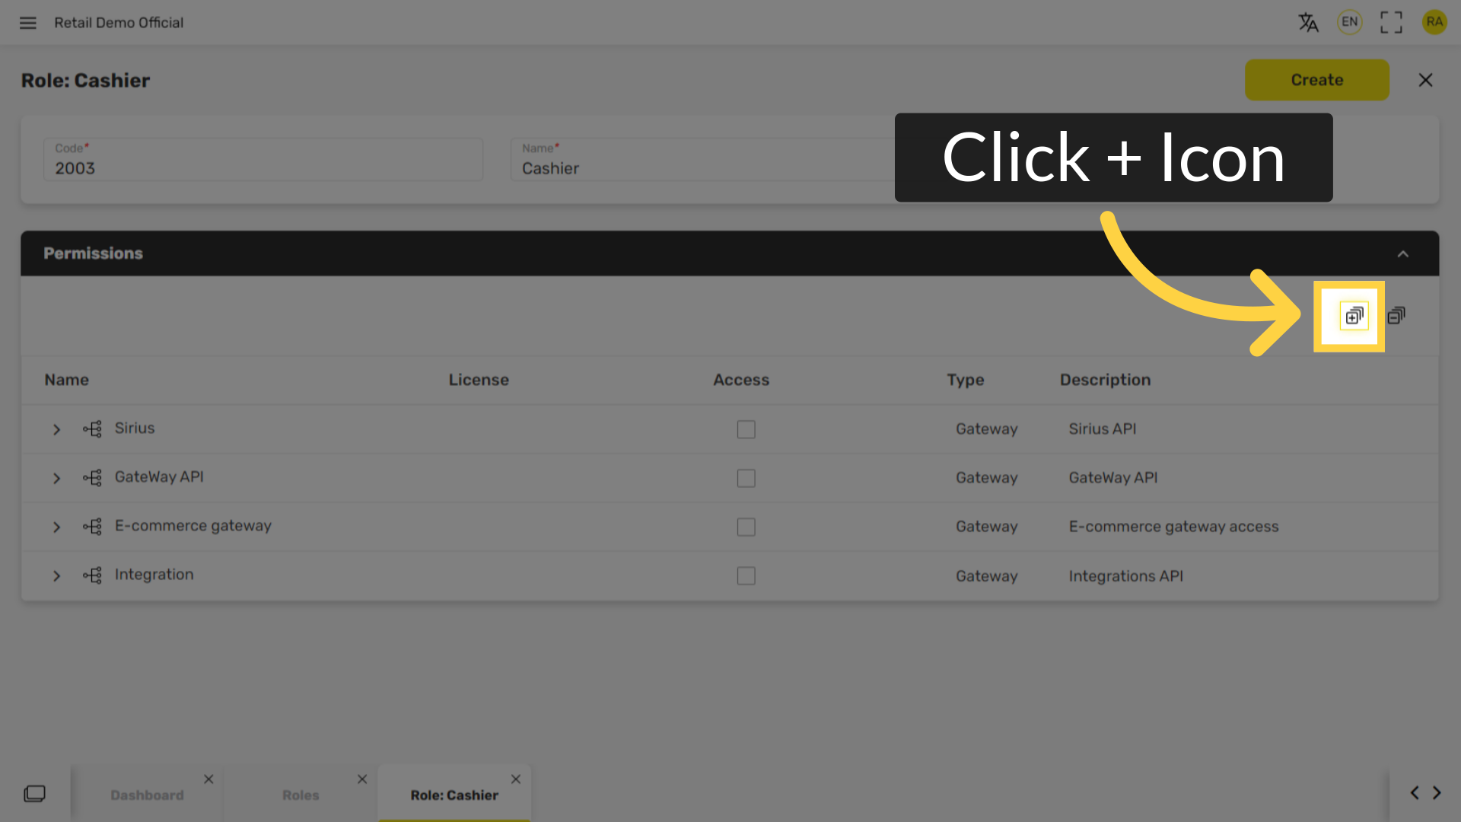
Task: Toggle fullscreen mode icon
Action: 1391,22
